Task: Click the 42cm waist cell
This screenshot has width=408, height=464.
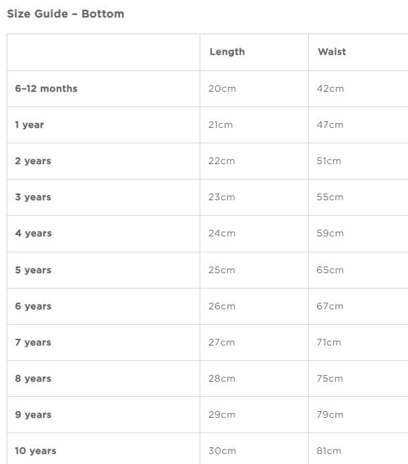Action: (330, 88)
